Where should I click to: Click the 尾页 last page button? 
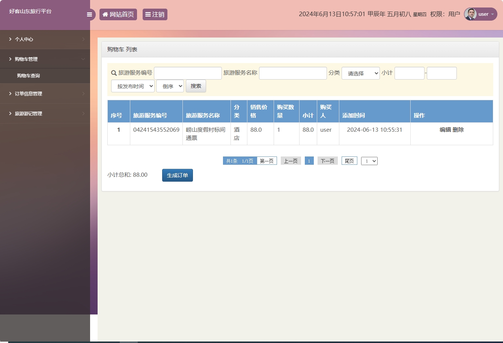(x=349, y=161)
